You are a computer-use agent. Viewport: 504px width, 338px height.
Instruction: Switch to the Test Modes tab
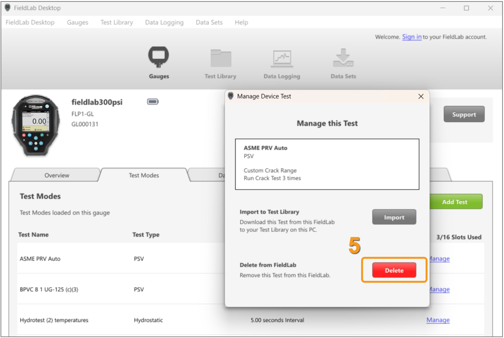coord(144,175)
